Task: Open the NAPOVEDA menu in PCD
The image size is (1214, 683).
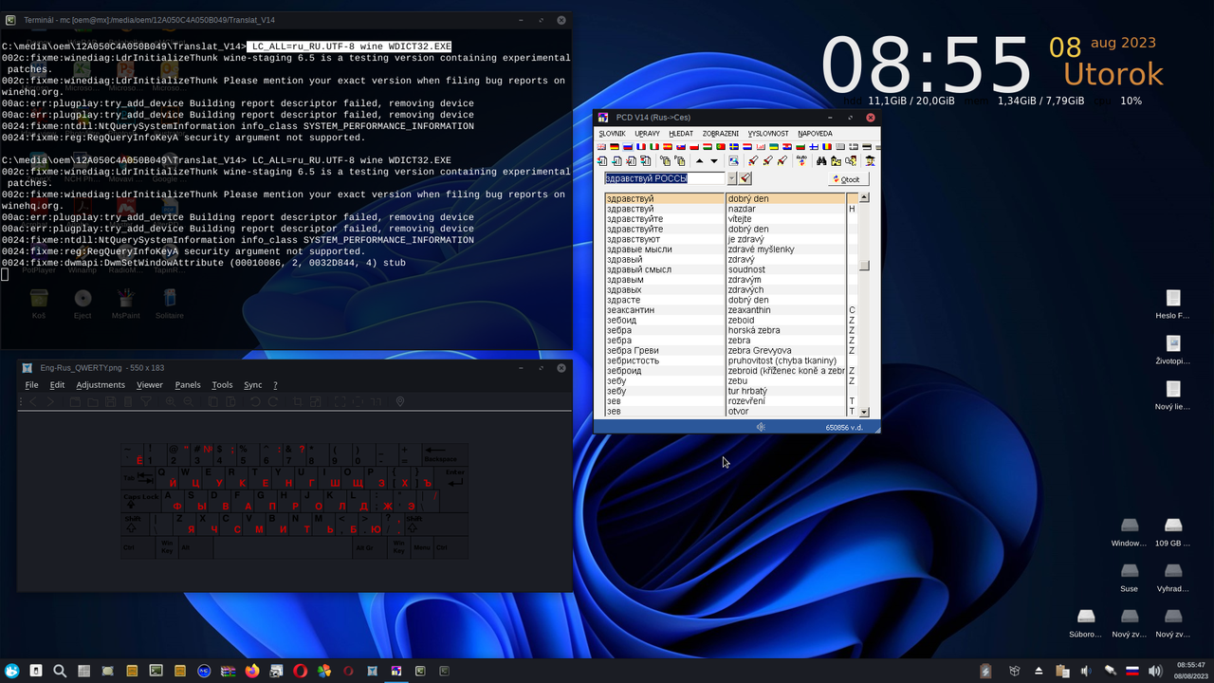Action: pyautogui.click(x=816, y=134)
